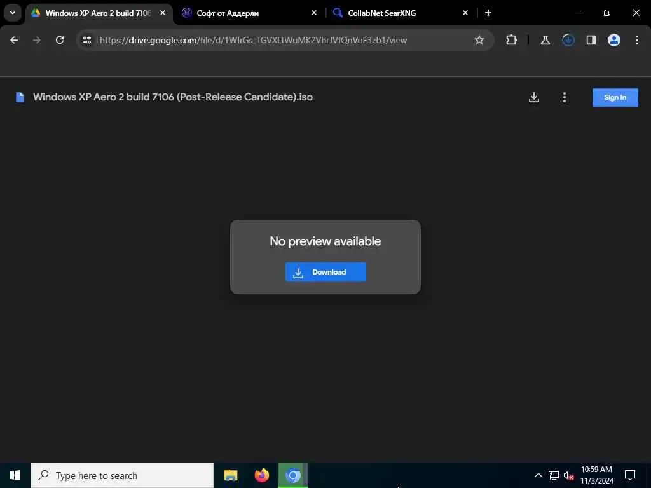The image size is (651, 488).
Task: Open Chromium from the taskbar
Action: click(293, 475)
